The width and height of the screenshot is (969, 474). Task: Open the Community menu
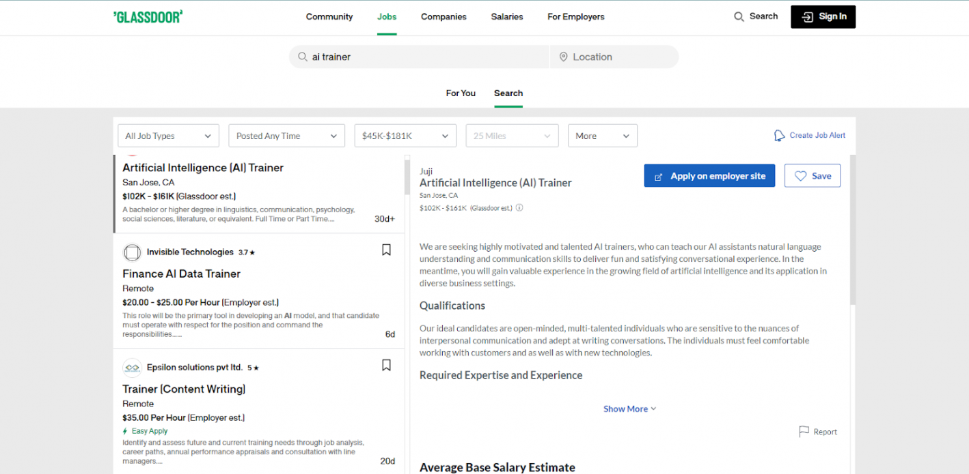[329, 17]
